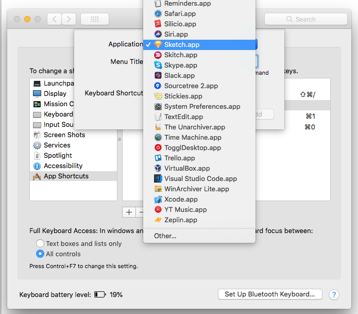Select Reminders.app icon in the application list
The width and height of the screenshot is (358, 314).
tap(158, 3)
